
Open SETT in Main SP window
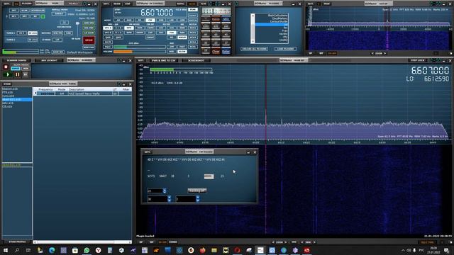[140, 60]
